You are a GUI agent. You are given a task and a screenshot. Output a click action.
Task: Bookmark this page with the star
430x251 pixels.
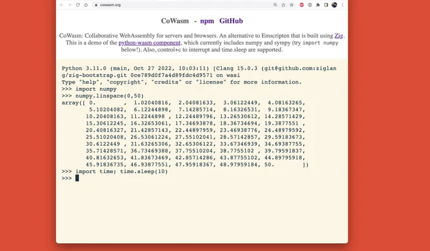[x=292, y=5]
